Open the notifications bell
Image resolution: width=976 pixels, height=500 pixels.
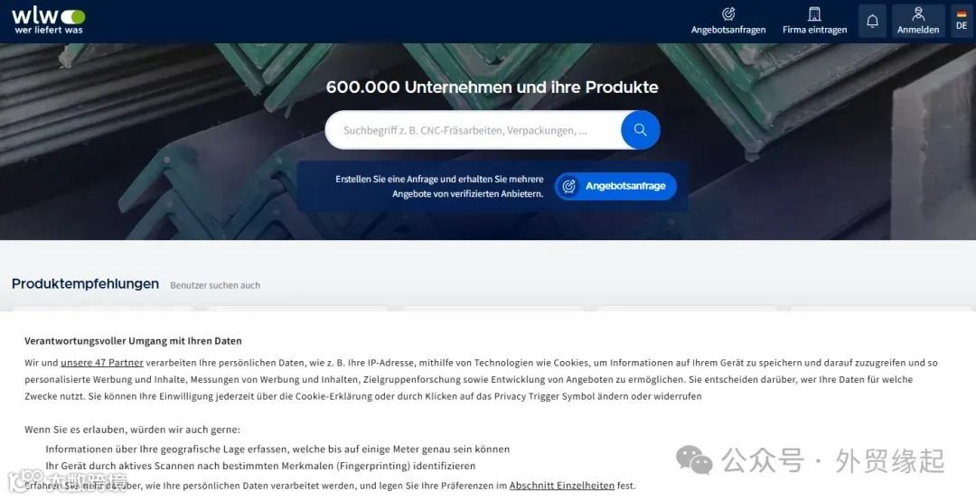873,21
